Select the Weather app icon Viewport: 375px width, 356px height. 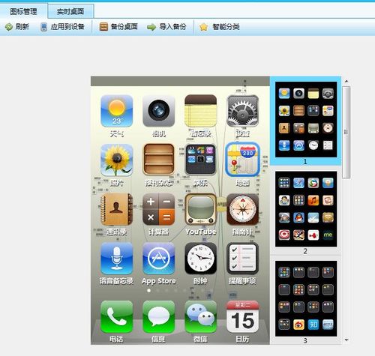117,111
